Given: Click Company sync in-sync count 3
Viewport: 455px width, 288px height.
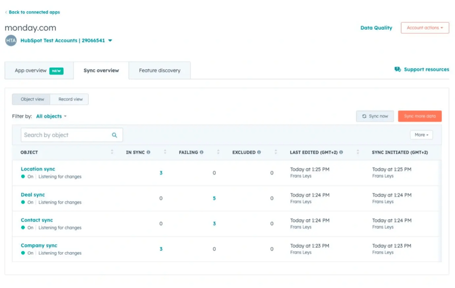Looking at the screenshot, I should [x=161, y=249].
